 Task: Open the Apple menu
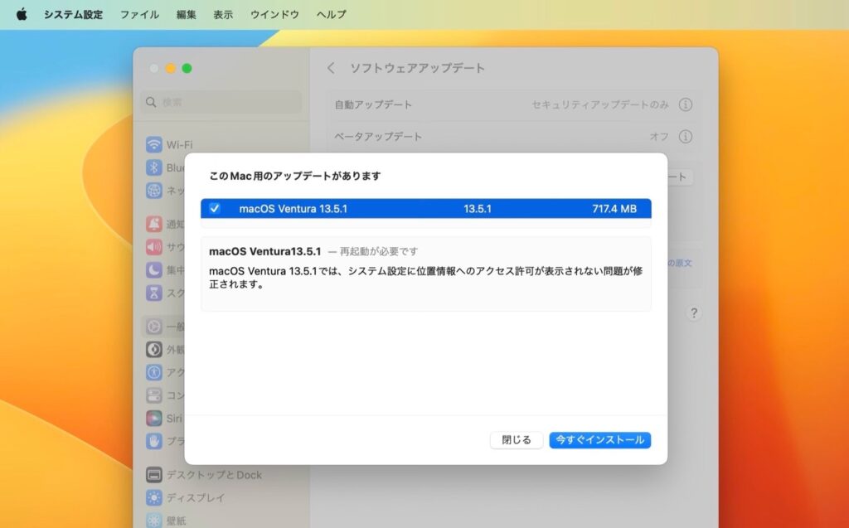click(22, 14)
